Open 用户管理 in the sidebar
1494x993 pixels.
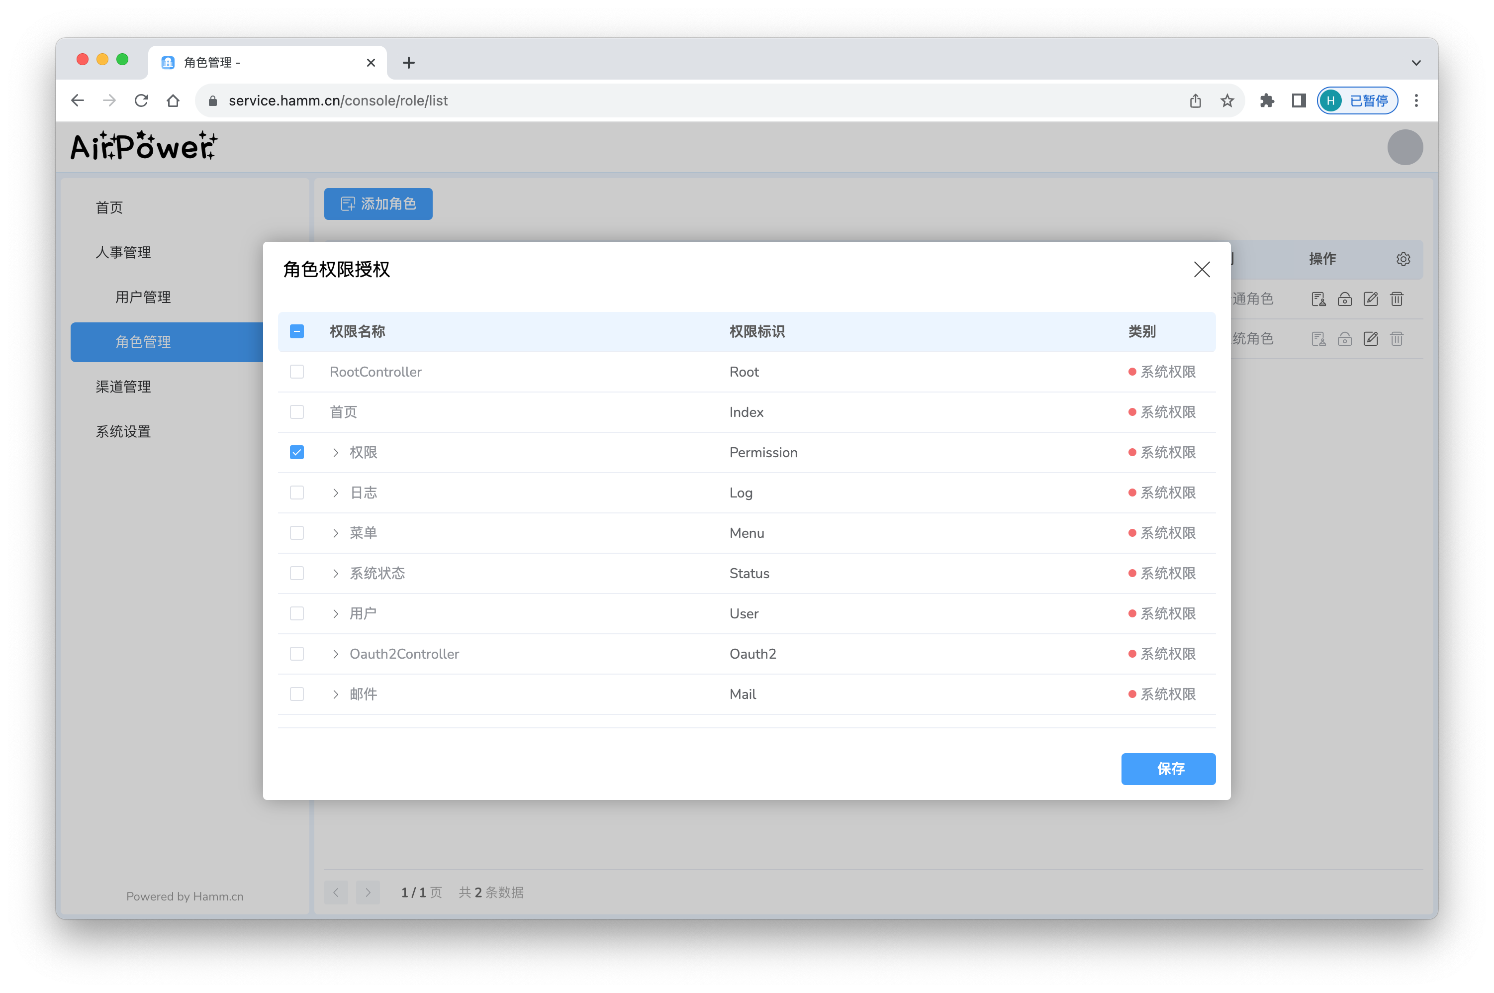pyautogui.click(x=143, y=297)
